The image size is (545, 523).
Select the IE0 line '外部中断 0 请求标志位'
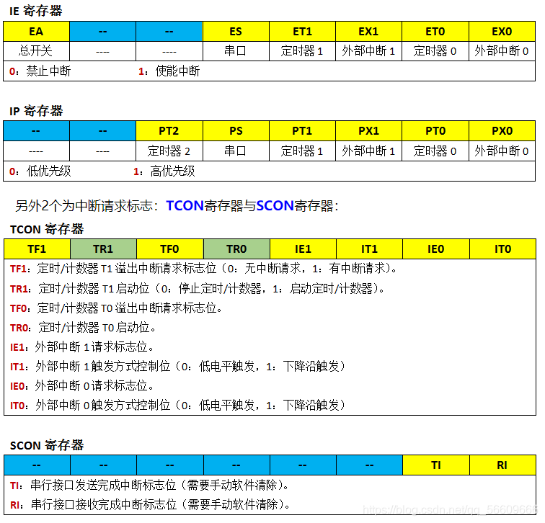click(x=81, y=386)
